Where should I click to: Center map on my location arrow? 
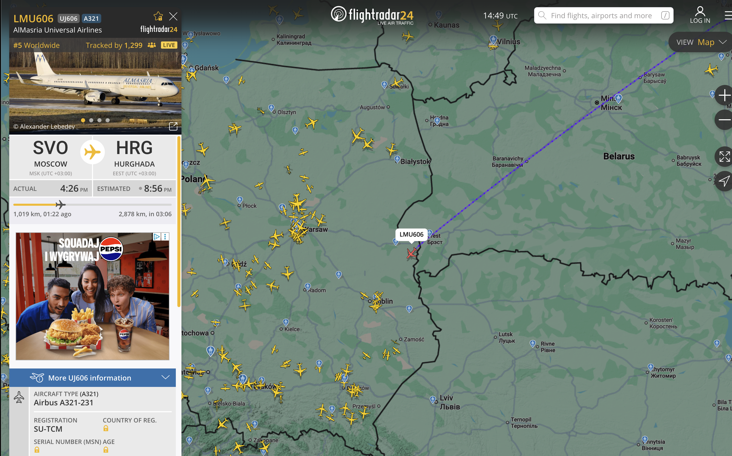(724, 181)
